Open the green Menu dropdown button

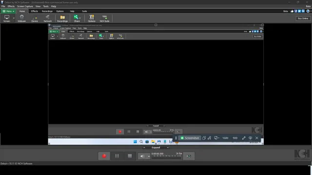tap(8, 11)
